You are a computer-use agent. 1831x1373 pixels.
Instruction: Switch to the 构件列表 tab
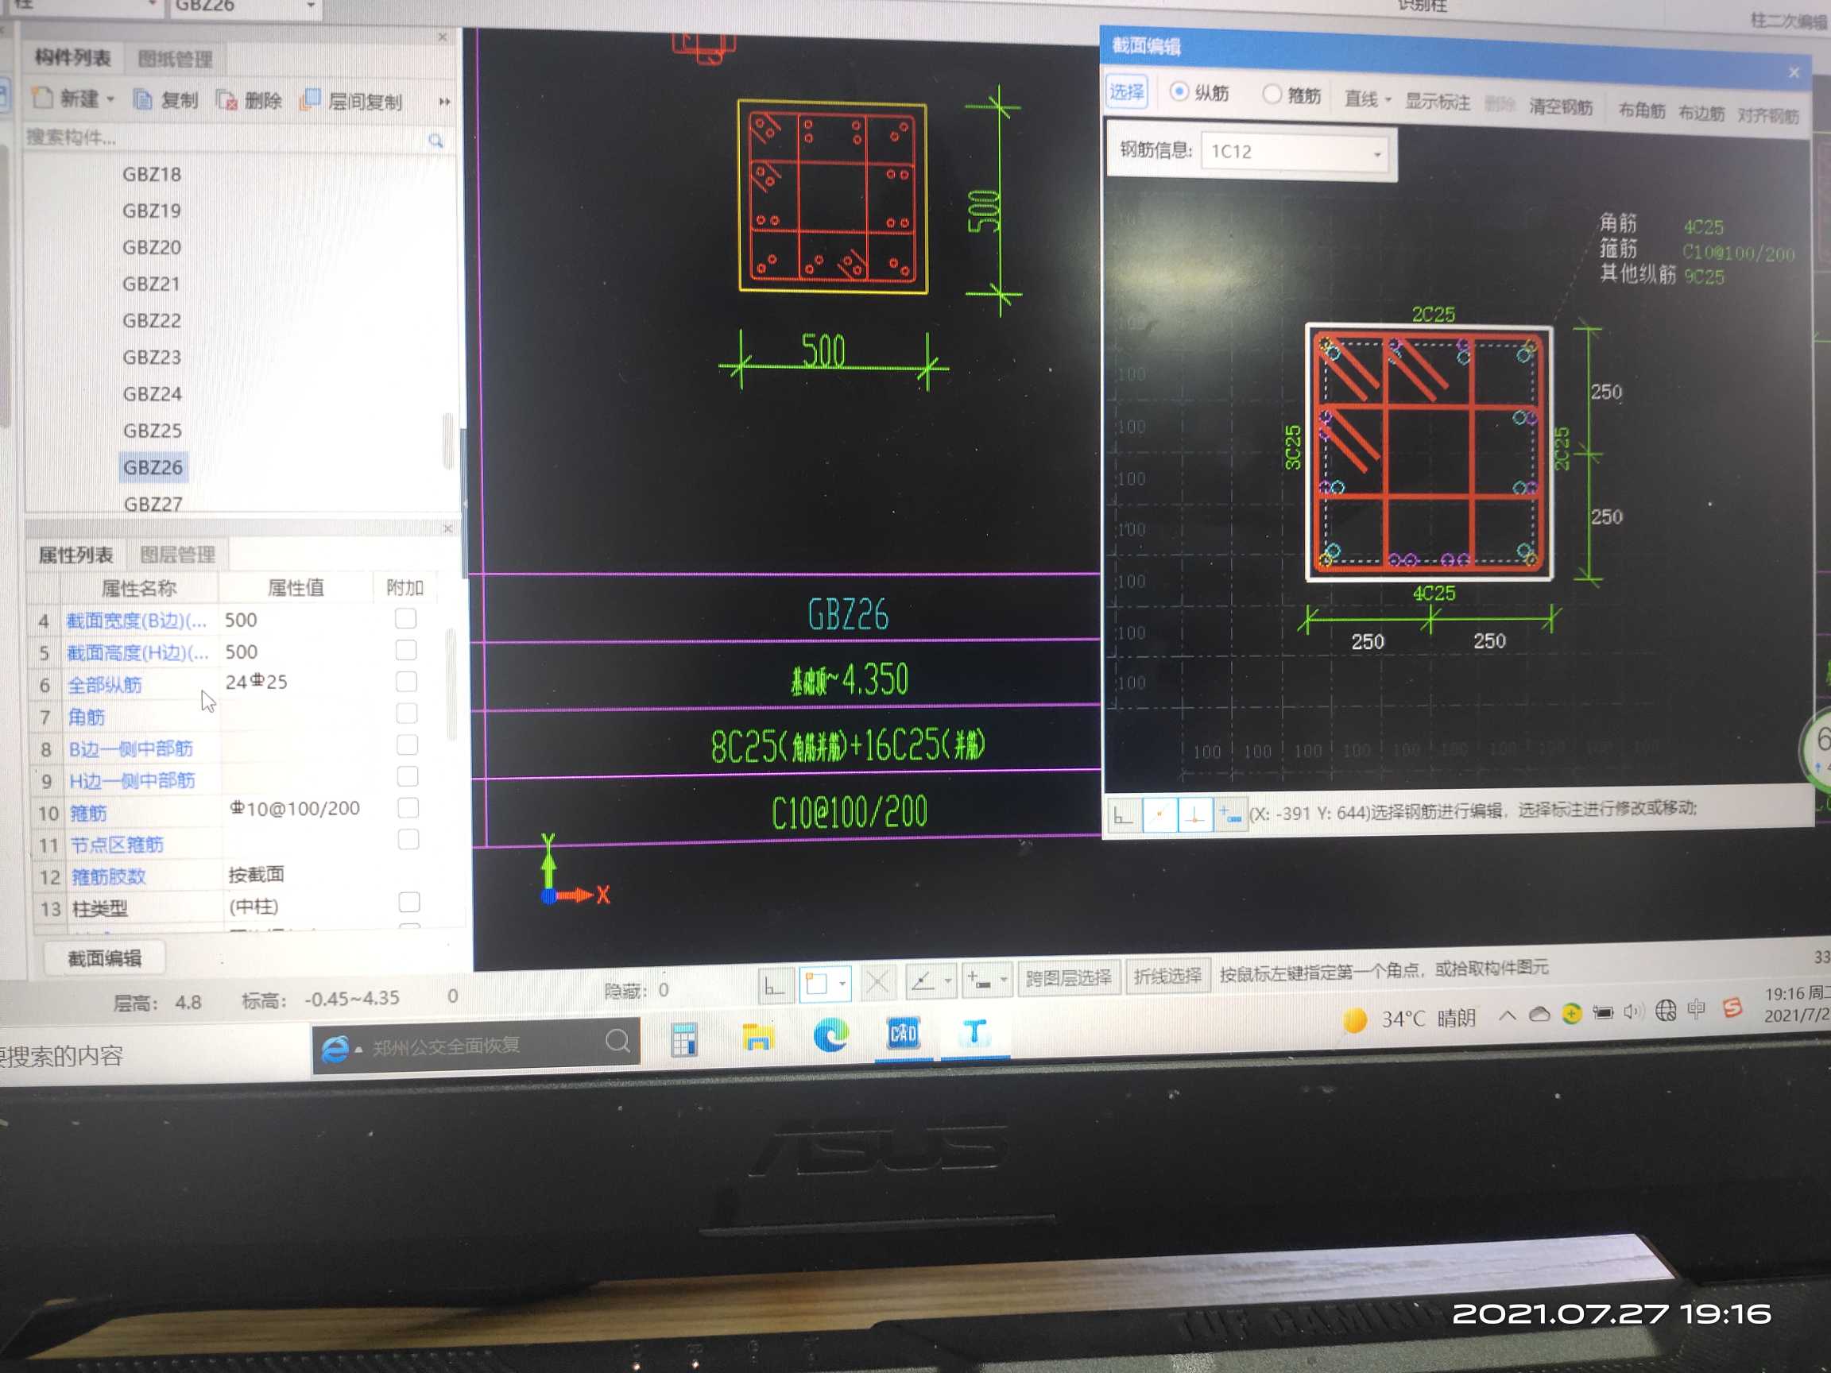coord(73,57)
